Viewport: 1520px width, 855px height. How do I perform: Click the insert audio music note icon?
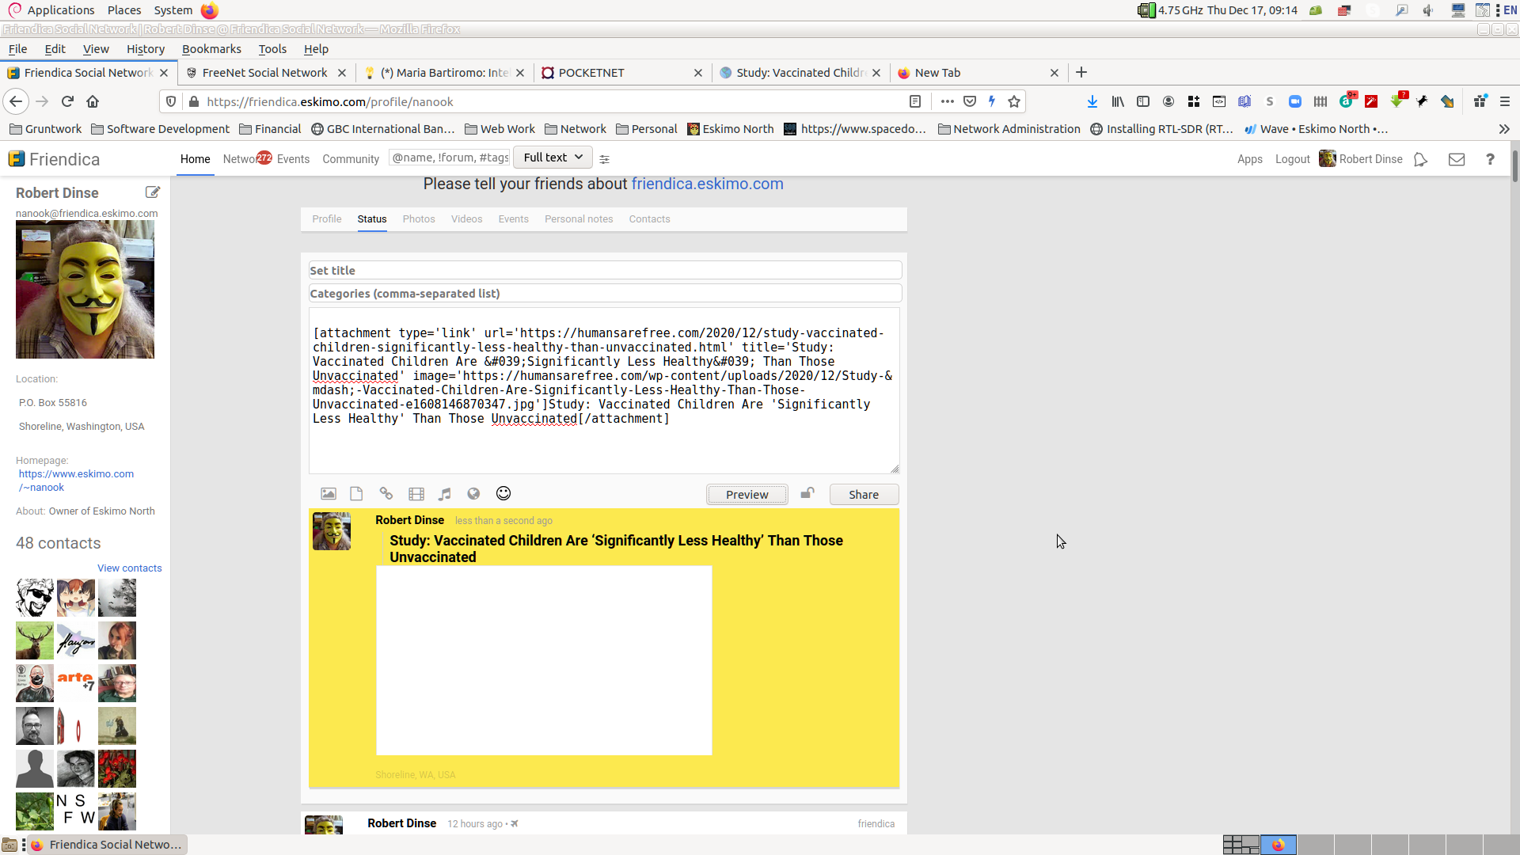tap(445, 494)
